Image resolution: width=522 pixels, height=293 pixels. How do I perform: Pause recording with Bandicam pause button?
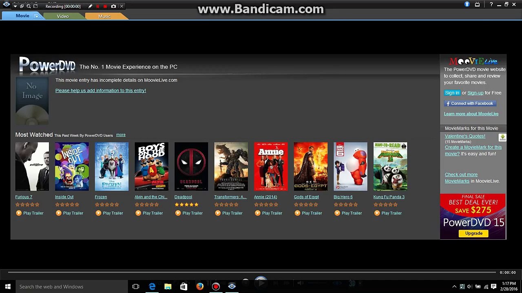coord(97,7)
